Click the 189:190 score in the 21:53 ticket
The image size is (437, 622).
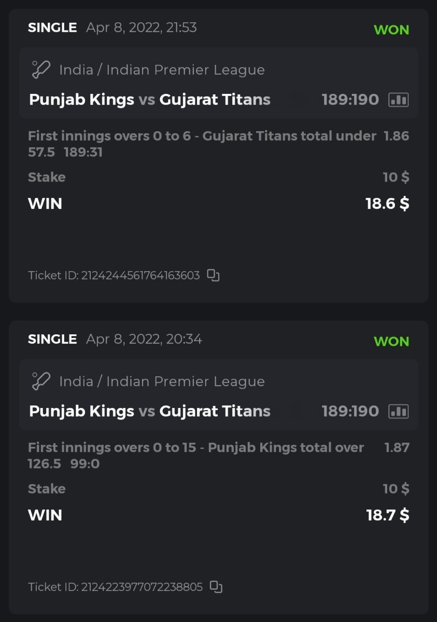click(350, 100)
